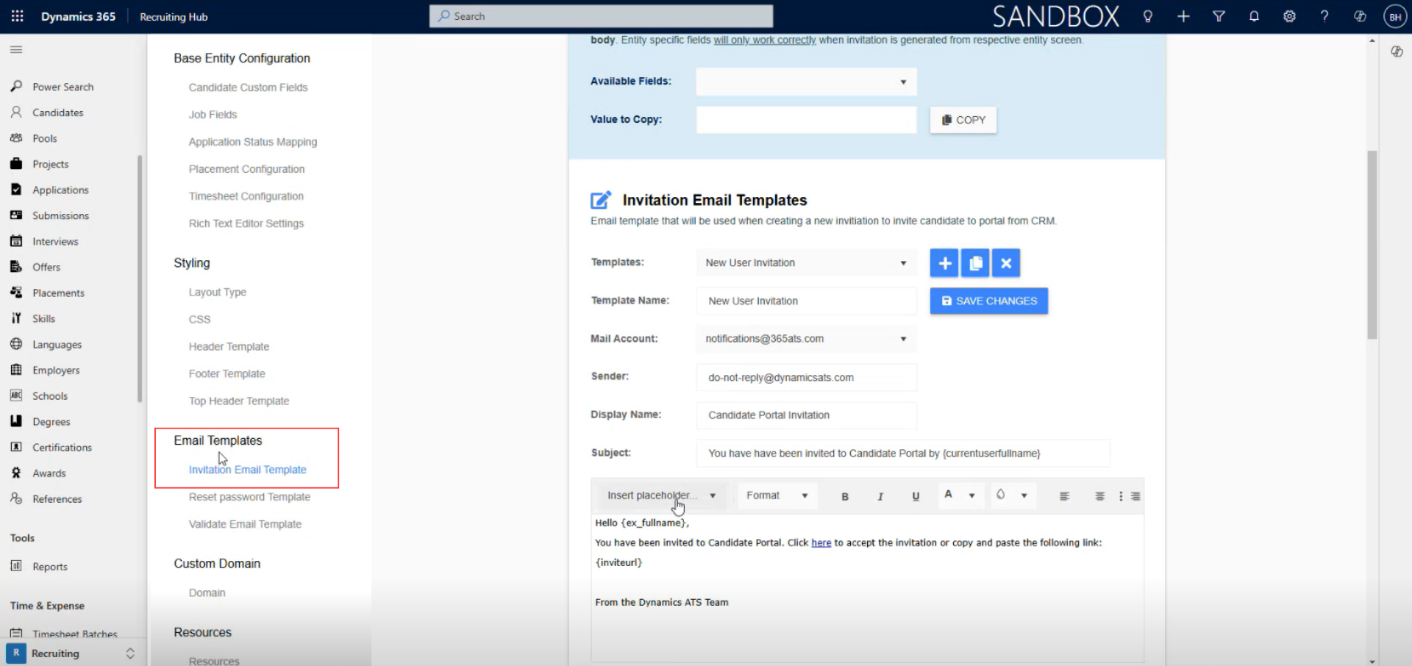This screenshot has height=666, width=1412.
Task: Open the background color dropdown arrow
Action: coord(1024,496)
